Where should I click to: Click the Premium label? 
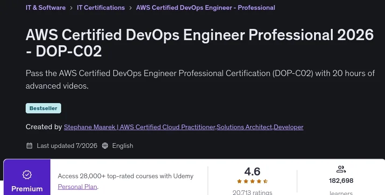point(27,188)
